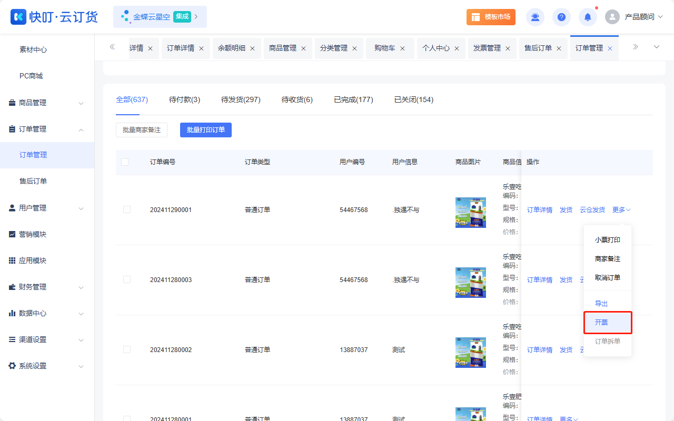Viewport: 674px width, 421px height.
Task: Close the 分类管理 tab
Action: coord(354,48)
